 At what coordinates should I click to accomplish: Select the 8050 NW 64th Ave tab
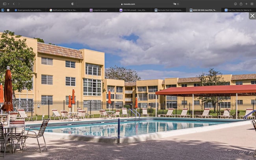[x=204, y=10]
